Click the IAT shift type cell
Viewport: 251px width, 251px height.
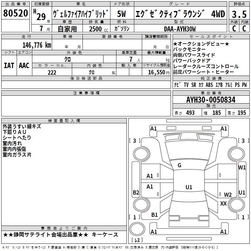click(x=9, y=65)
